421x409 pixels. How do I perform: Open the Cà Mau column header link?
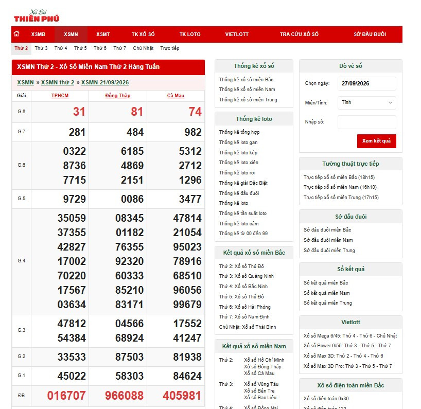(x=176, y=96)
